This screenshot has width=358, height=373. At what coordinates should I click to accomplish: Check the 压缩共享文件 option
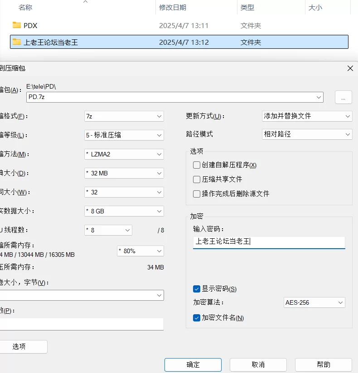coord(197,179)
